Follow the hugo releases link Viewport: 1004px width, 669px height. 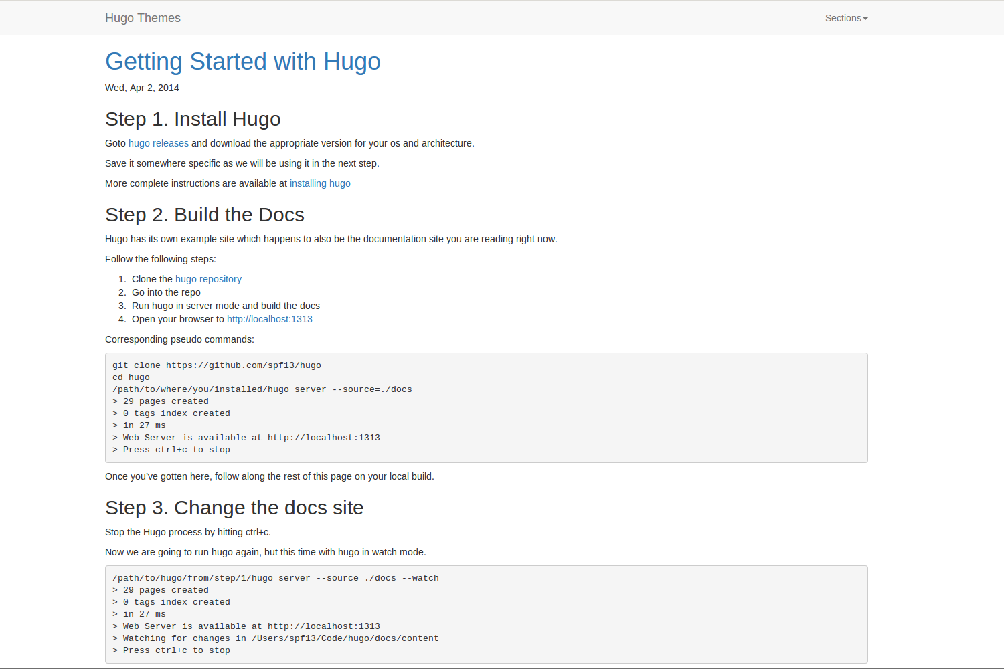point(159,143)
